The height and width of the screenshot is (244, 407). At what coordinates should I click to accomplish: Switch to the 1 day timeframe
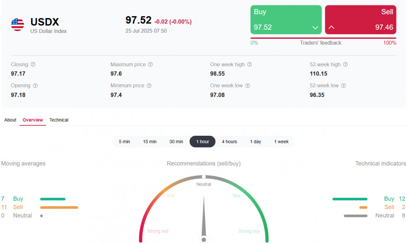coord(256,142)
